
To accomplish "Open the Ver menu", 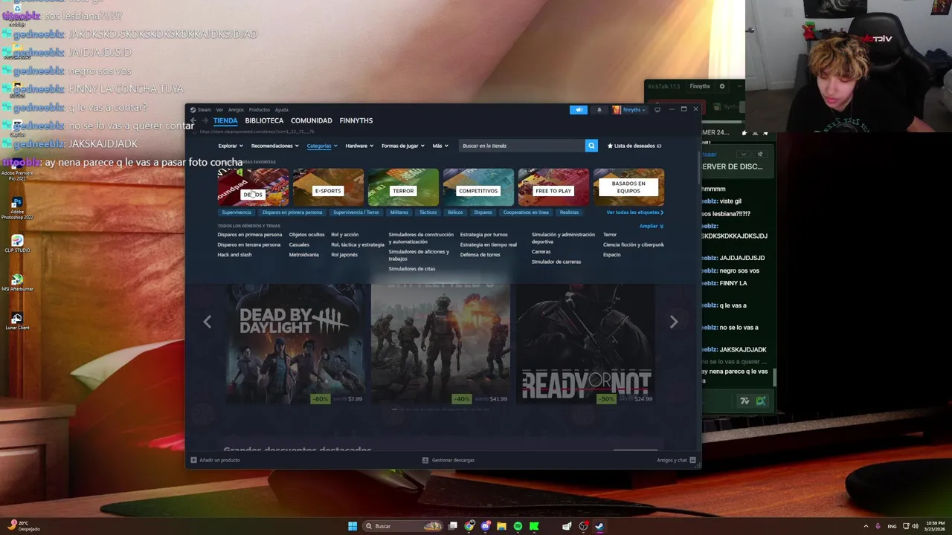I will 219,110.
